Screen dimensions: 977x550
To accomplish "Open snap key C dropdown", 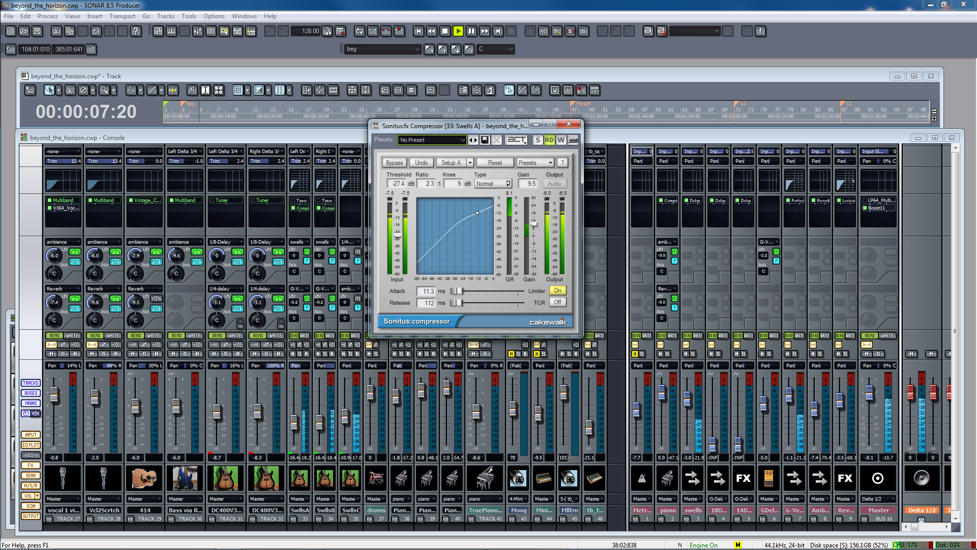I will tap(496, 49).
